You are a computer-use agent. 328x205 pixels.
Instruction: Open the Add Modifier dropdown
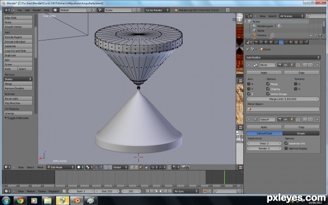(283, 57)
